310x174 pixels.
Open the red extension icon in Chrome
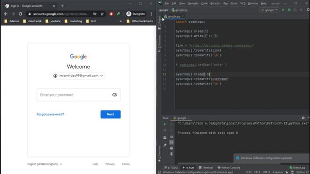pos(111,14)
